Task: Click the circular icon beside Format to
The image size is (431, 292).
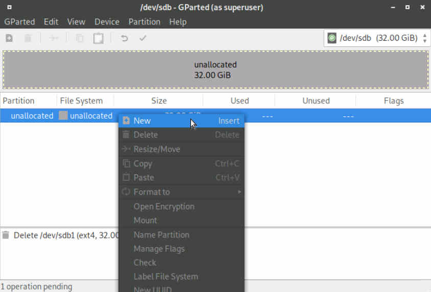Action: point(126,192)
